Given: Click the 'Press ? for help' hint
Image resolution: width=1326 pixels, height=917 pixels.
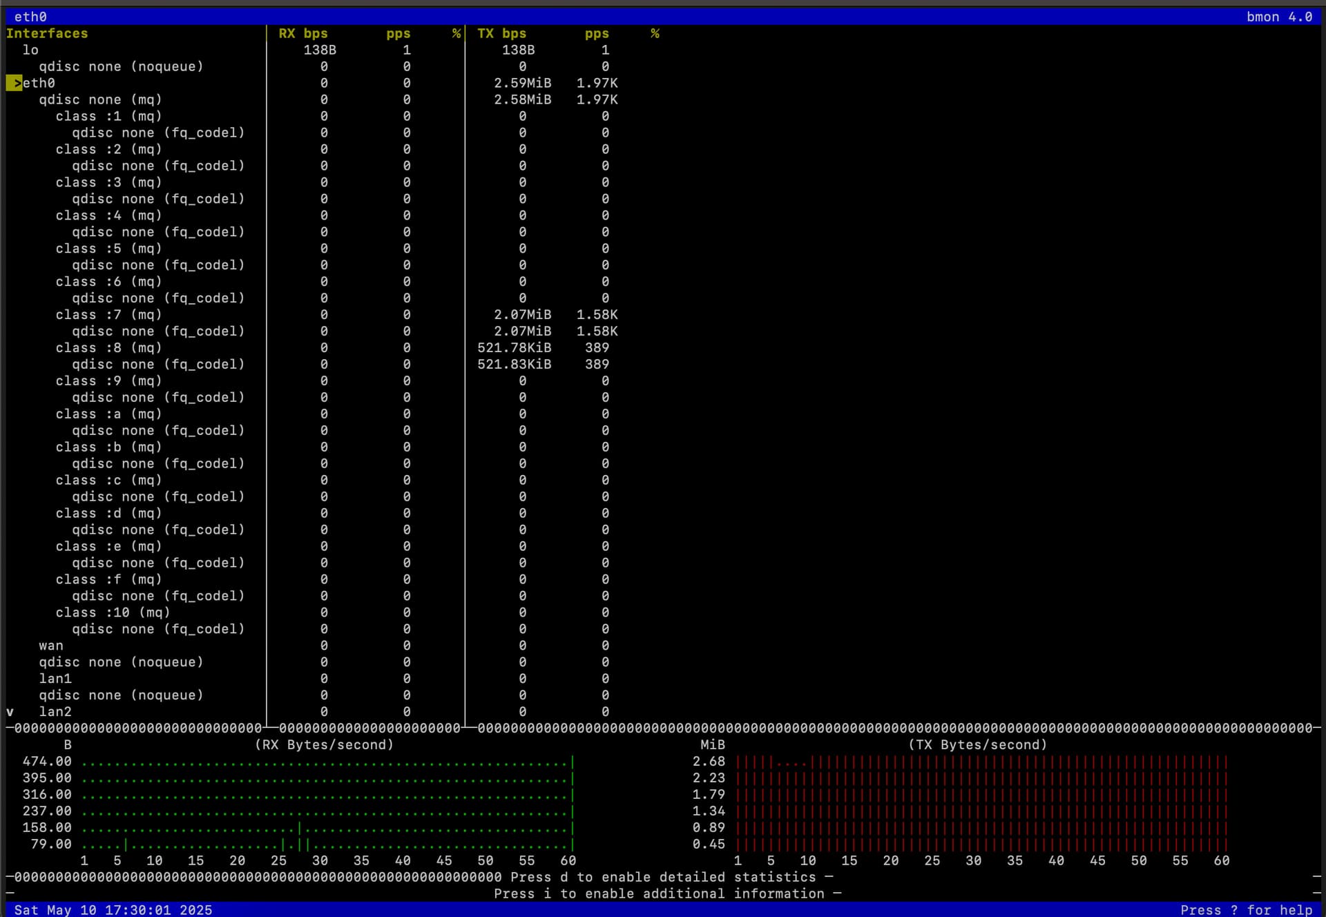Looking at the screenshot, I should [1247, 910].
